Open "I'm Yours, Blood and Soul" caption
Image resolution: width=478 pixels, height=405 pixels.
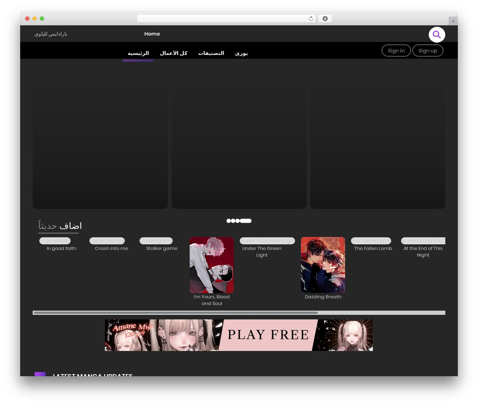[x=212, y=300]
